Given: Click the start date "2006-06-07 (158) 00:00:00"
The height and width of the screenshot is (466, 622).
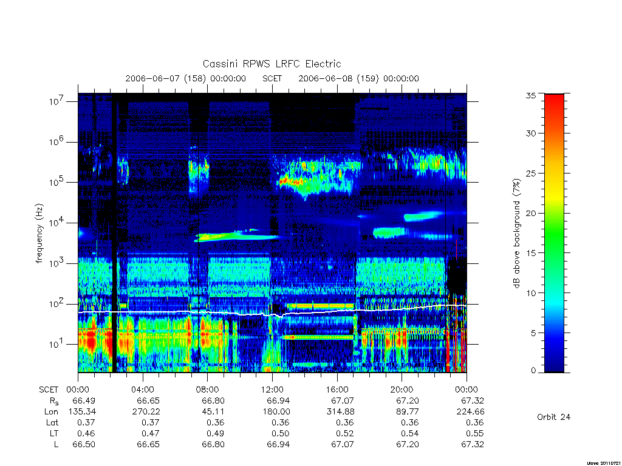Looking at the screenshot, I should [186, 78].
